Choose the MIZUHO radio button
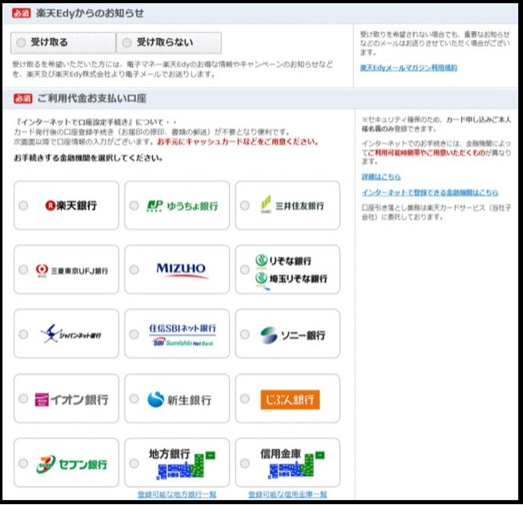The width and height of the screenshot is (523, 505). click(134, 270)
